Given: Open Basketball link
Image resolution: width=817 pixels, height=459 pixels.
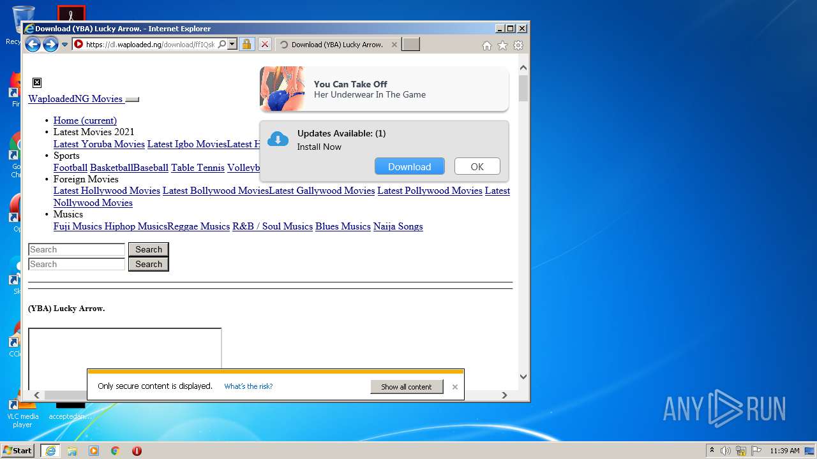Looking at the screenshot, I should point(111,168).
